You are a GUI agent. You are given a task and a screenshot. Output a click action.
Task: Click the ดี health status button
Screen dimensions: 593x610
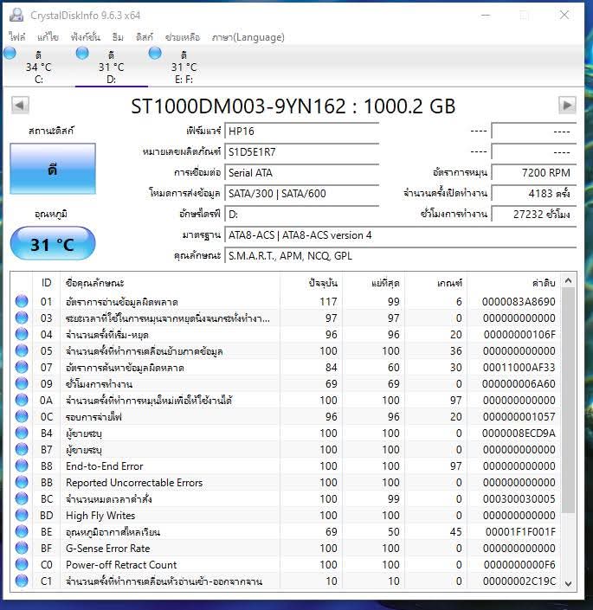53,169
